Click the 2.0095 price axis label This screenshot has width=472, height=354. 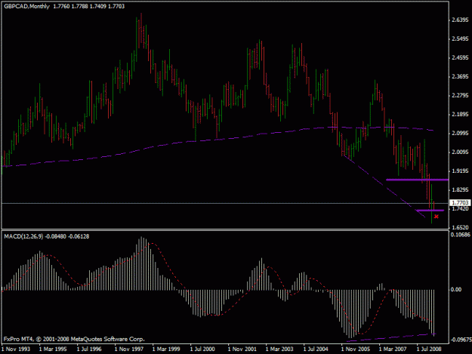(460, 152)
